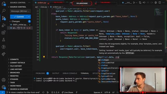The image size is (167, 94).
Task: Expand the Branches section
Action: click(15, 73)
